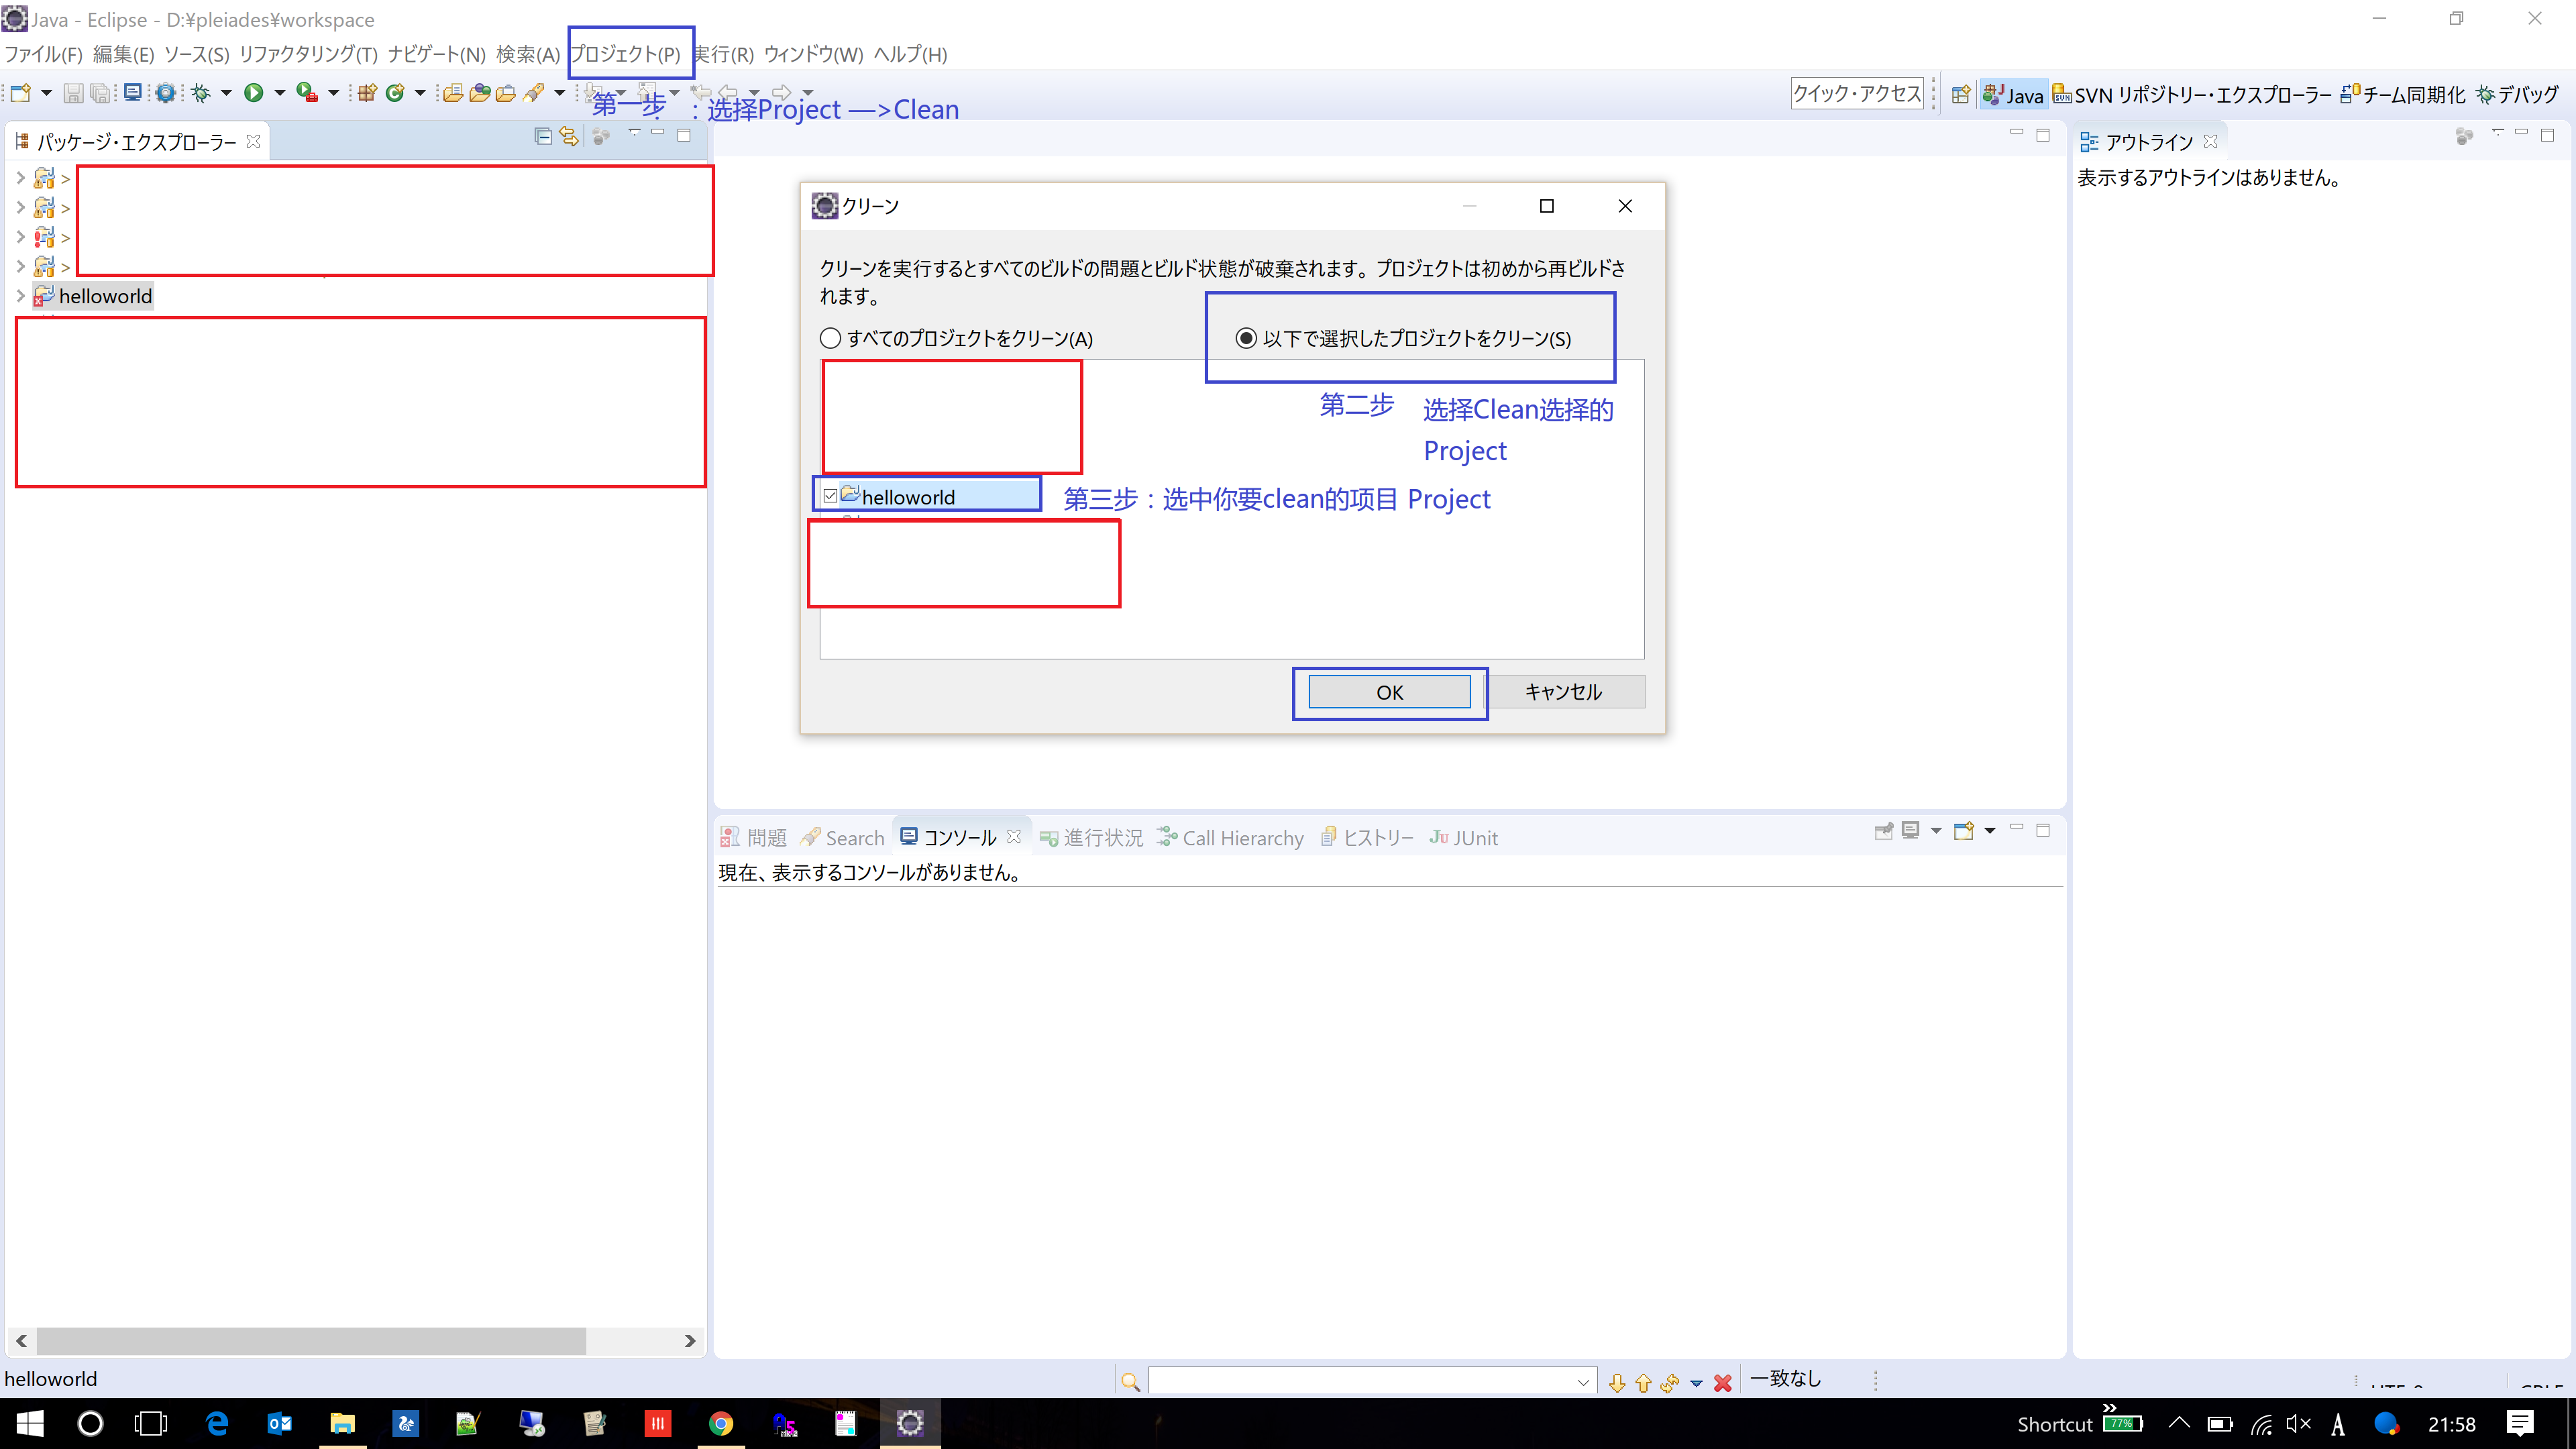The height and width of the screenshot is (1449, 2576).
Task: Open the Debug perspective
Action: (x=2517, y=95)
